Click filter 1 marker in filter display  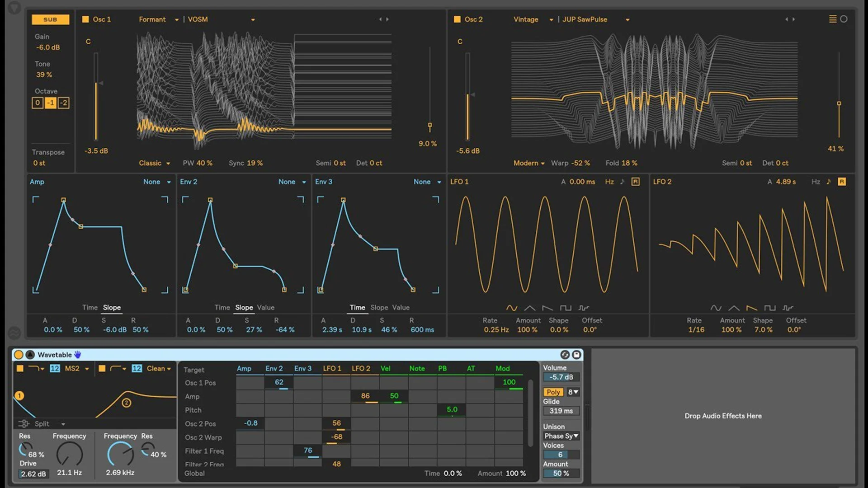click(19, 396)
